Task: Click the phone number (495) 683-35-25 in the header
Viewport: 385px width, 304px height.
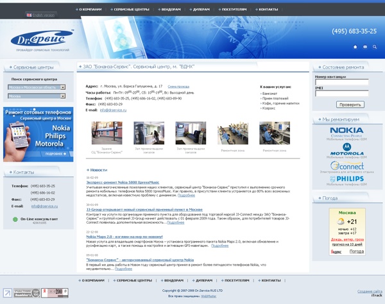Action: coord(354,31)
